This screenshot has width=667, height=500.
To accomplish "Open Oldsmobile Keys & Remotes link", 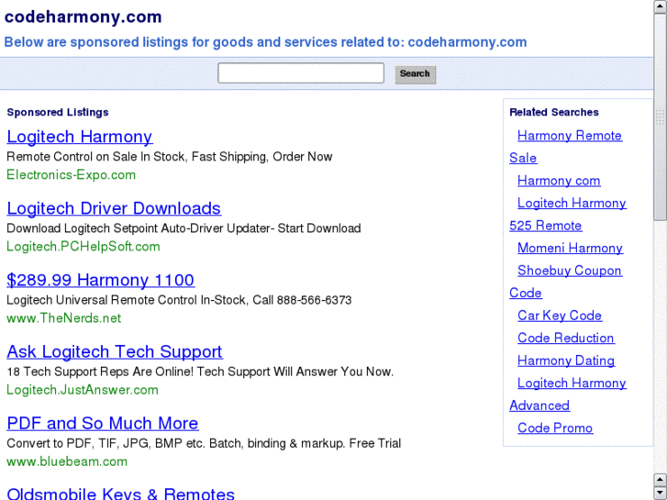I will coord(121,494).
